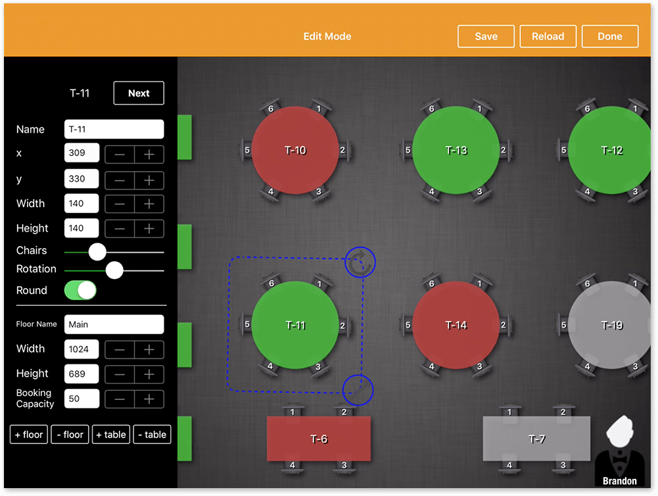Click the Save button
Viewport: 658px width, 496px height.
coord(486,37)
